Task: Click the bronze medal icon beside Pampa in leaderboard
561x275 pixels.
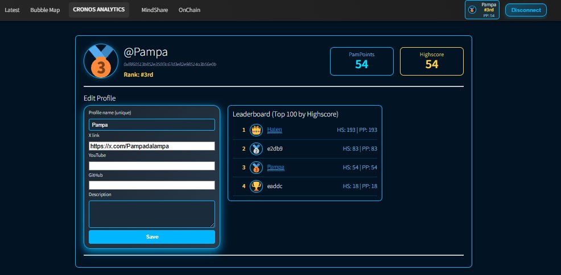Action: [x=256, y=167]
